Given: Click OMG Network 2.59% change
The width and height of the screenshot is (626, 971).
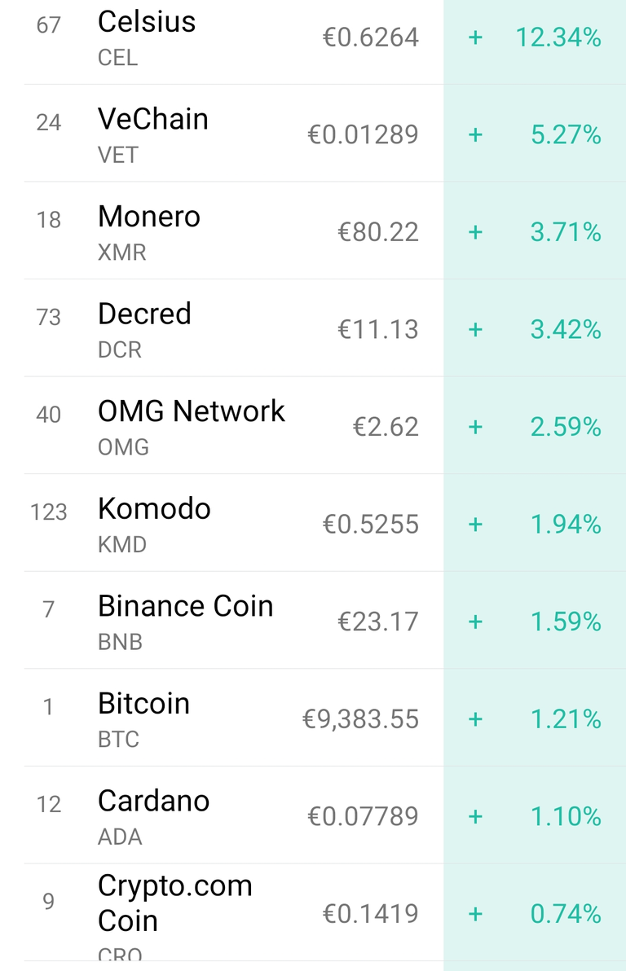Looking at the screenshot, I should 566,428.
